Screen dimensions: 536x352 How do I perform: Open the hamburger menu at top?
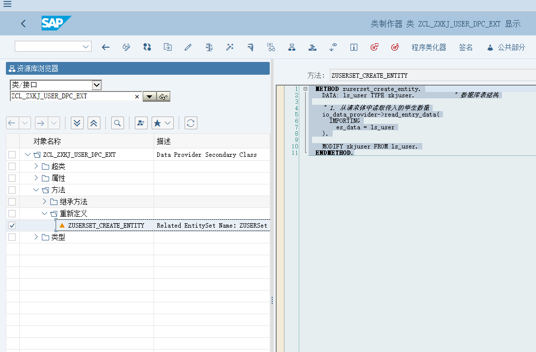click(x=7, y=4)
